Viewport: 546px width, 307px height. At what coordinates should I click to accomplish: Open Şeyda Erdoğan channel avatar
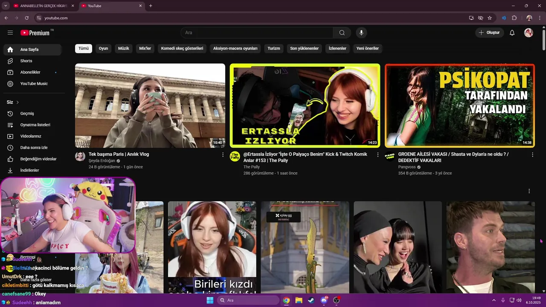[x=80, y=156]
